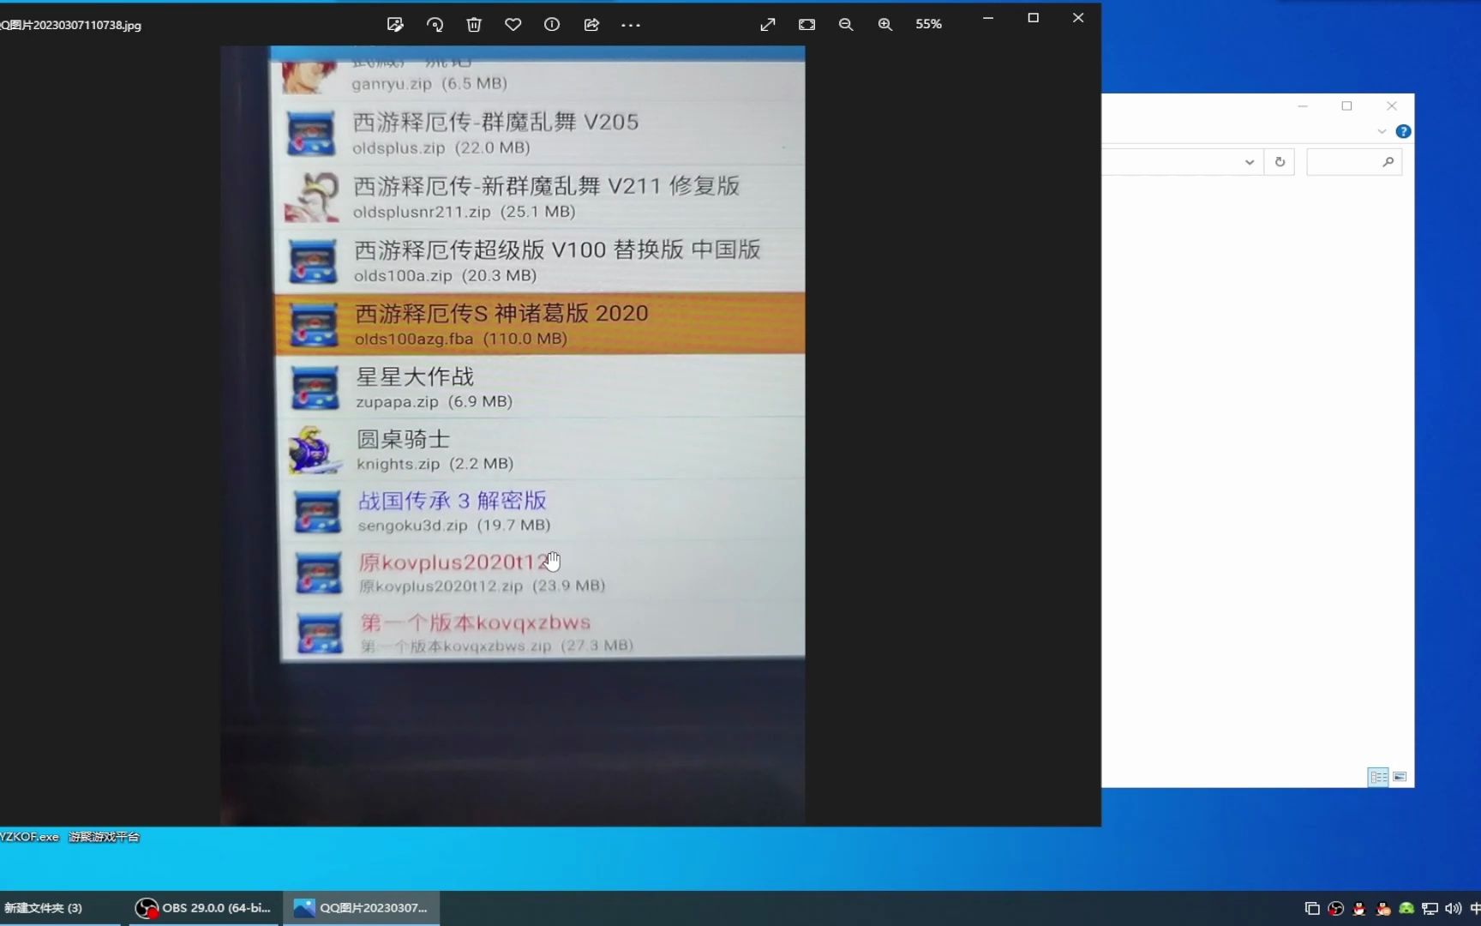Screen dimensions: 1481x926
Task: Select the 游聚游戏平台 desktop shortcut label
Action: pos(104,837)
